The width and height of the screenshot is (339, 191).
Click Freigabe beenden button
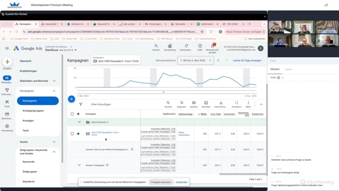click(161, 182)
